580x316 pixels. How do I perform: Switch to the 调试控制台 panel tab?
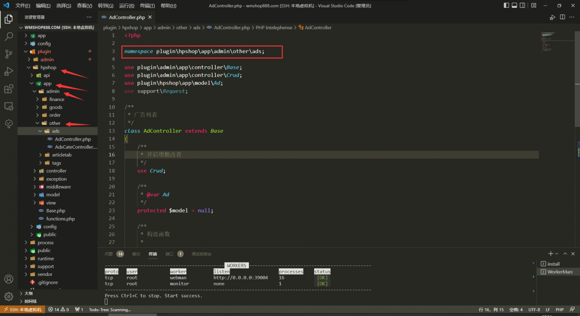tap(202, 254)
